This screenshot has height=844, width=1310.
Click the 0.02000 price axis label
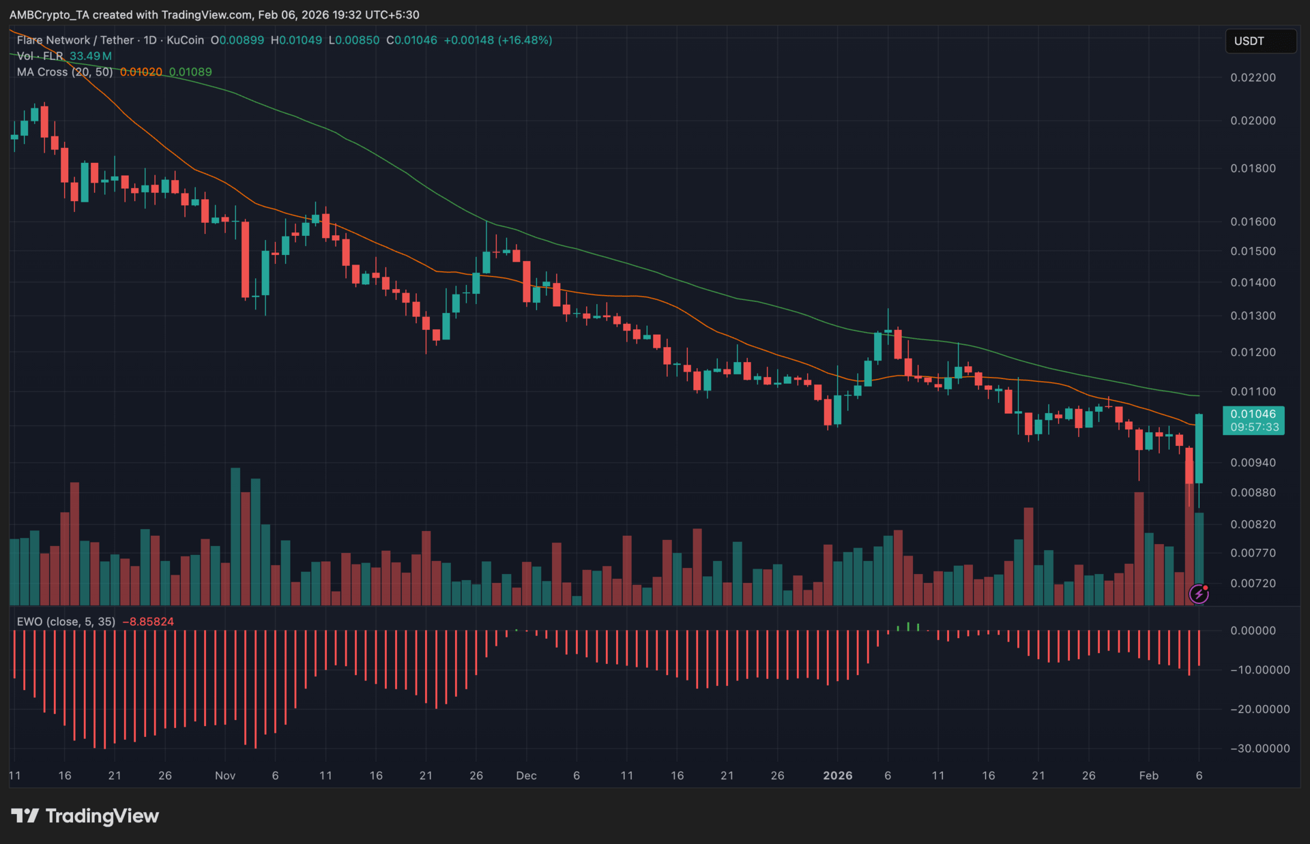pyautogui.click(x=1253, y=121)
